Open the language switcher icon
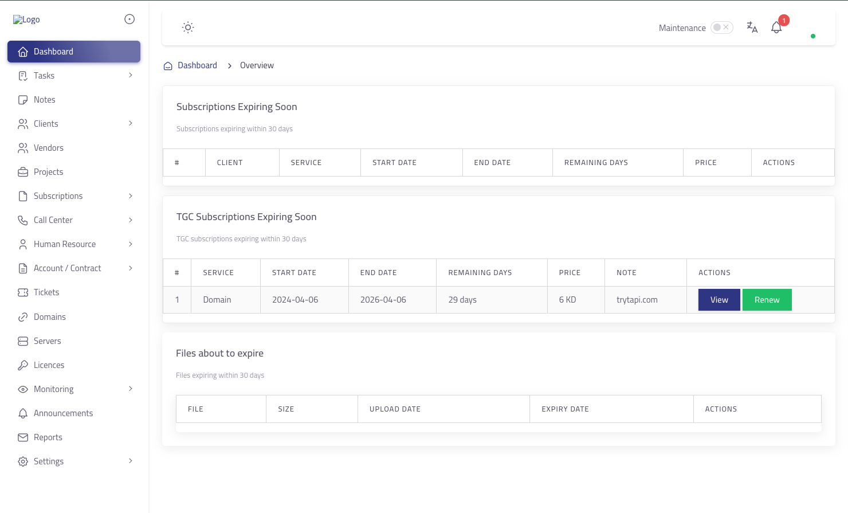The width and height of the screenshot is (848, 513). tap(752, 27)
